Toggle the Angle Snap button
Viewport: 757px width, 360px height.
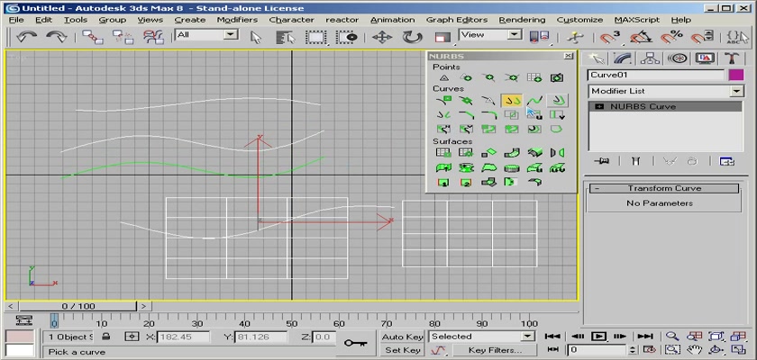(641, 37)
